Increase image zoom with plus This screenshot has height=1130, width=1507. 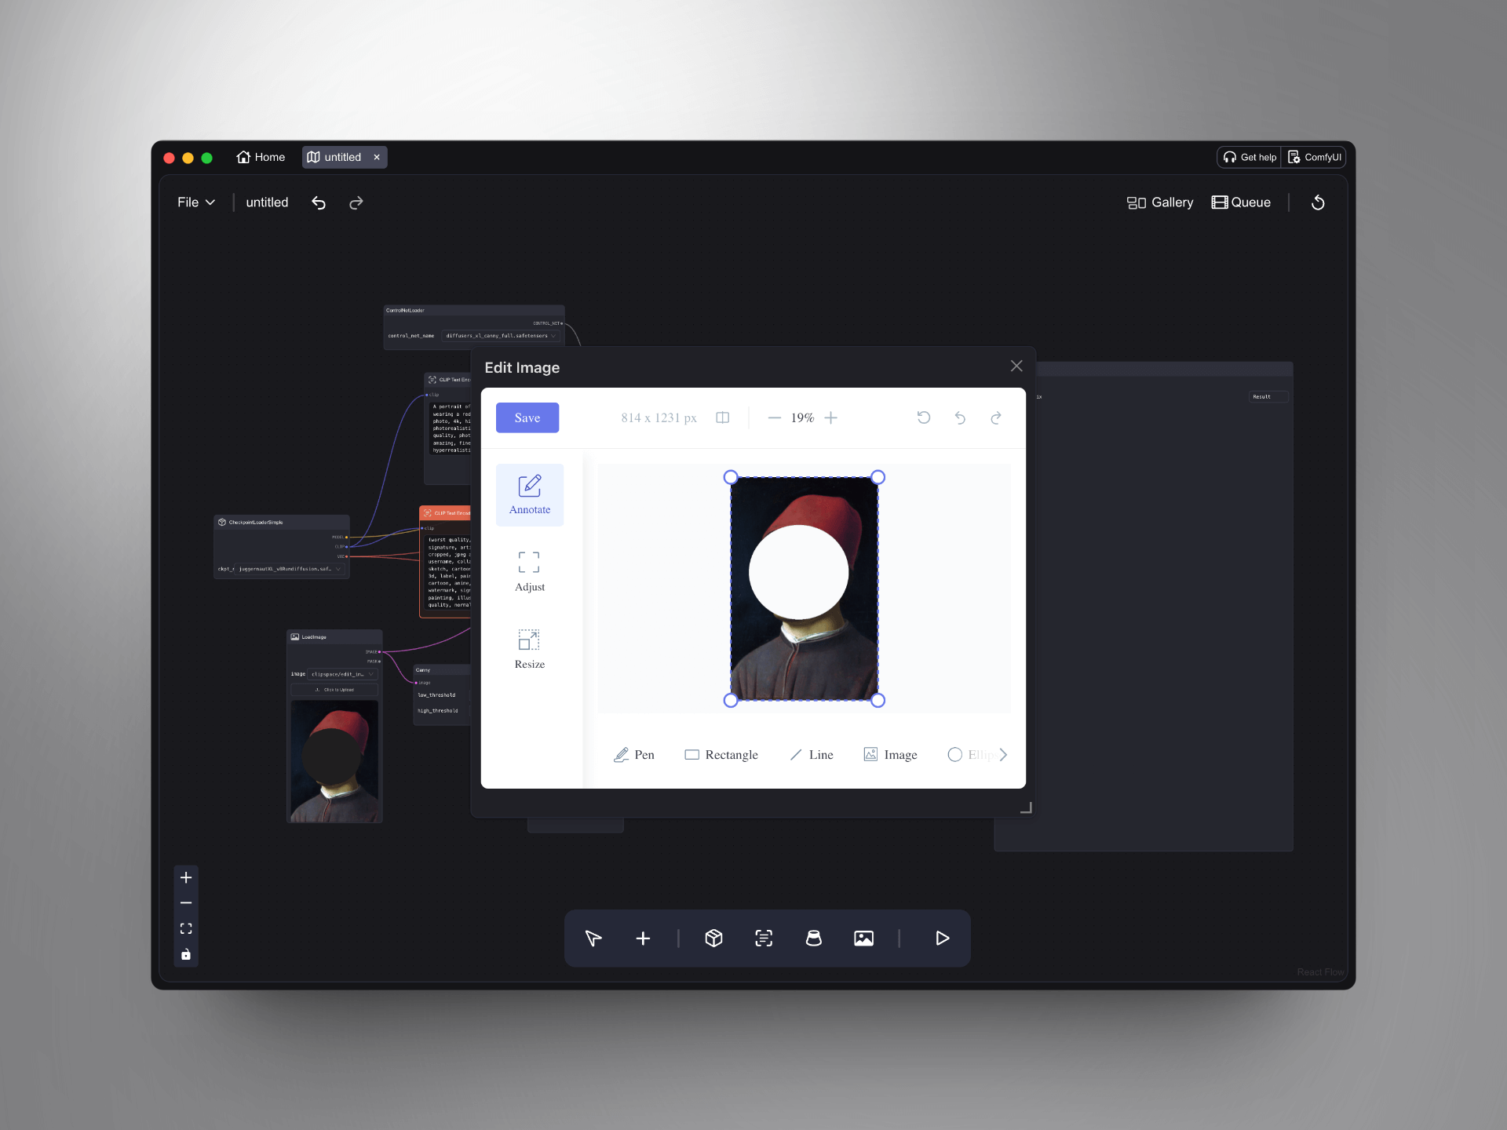(831, 418)
